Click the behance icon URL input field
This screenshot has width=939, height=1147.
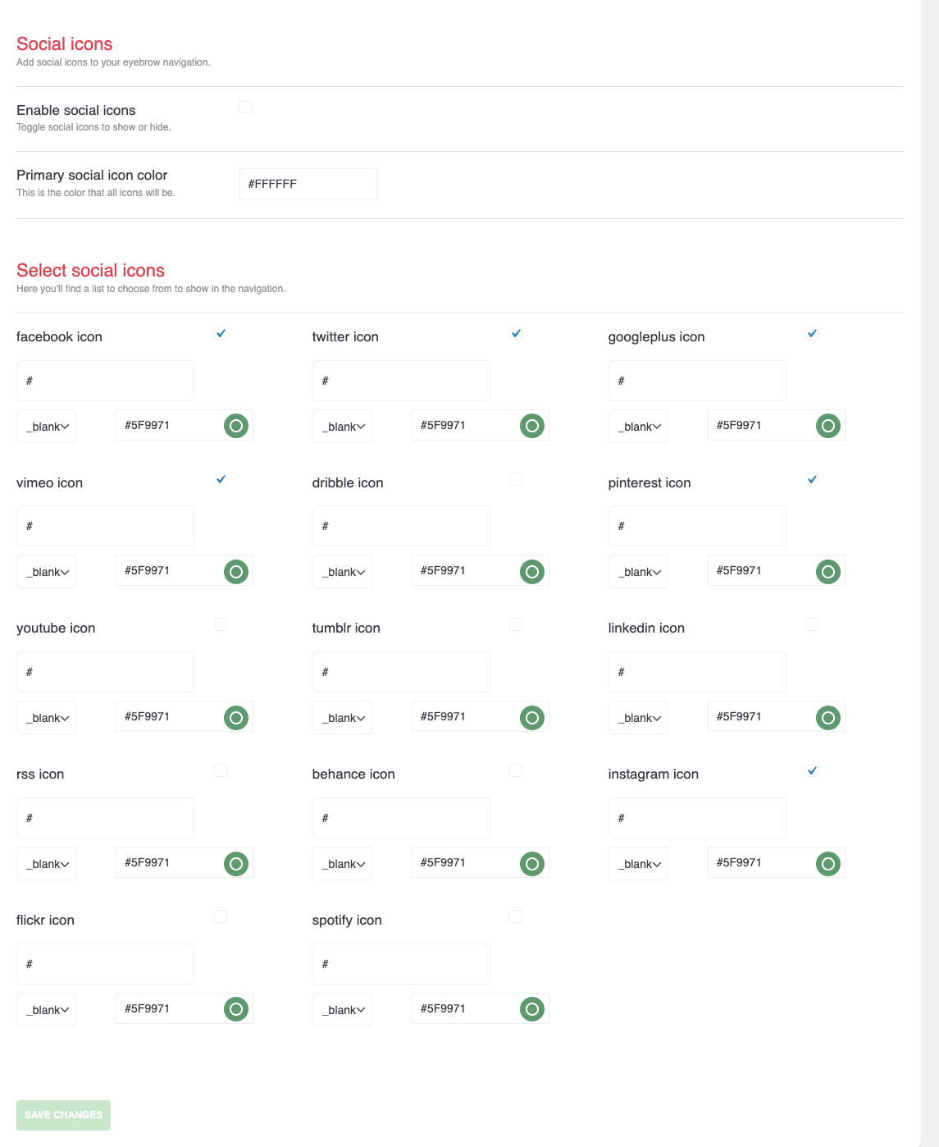(x=401, y=818)
